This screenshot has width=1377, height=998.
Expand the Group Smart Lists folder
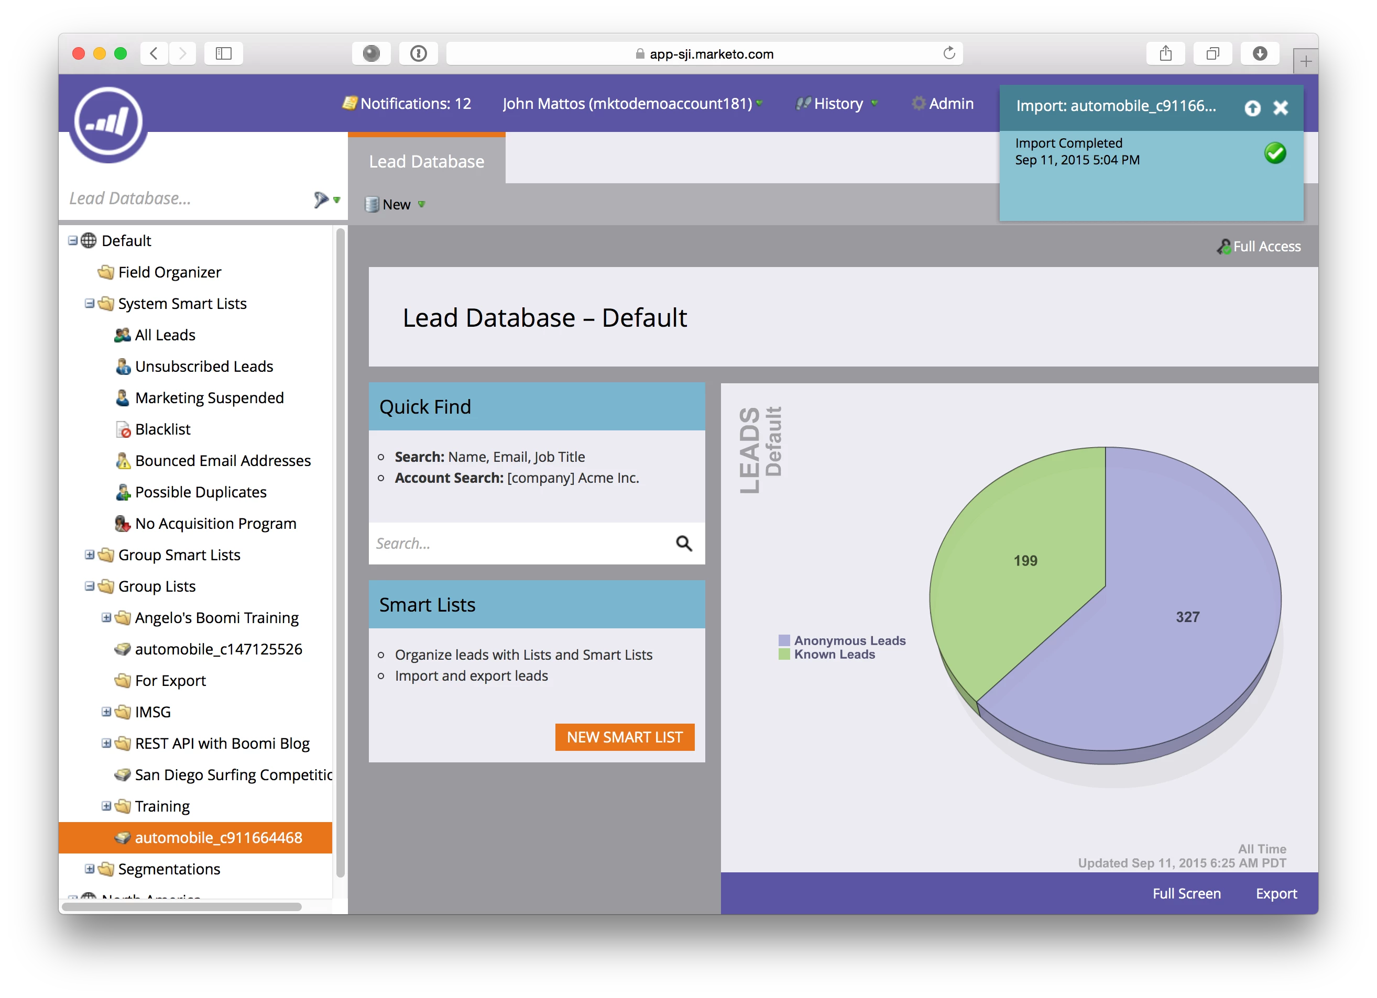(89, 555)
